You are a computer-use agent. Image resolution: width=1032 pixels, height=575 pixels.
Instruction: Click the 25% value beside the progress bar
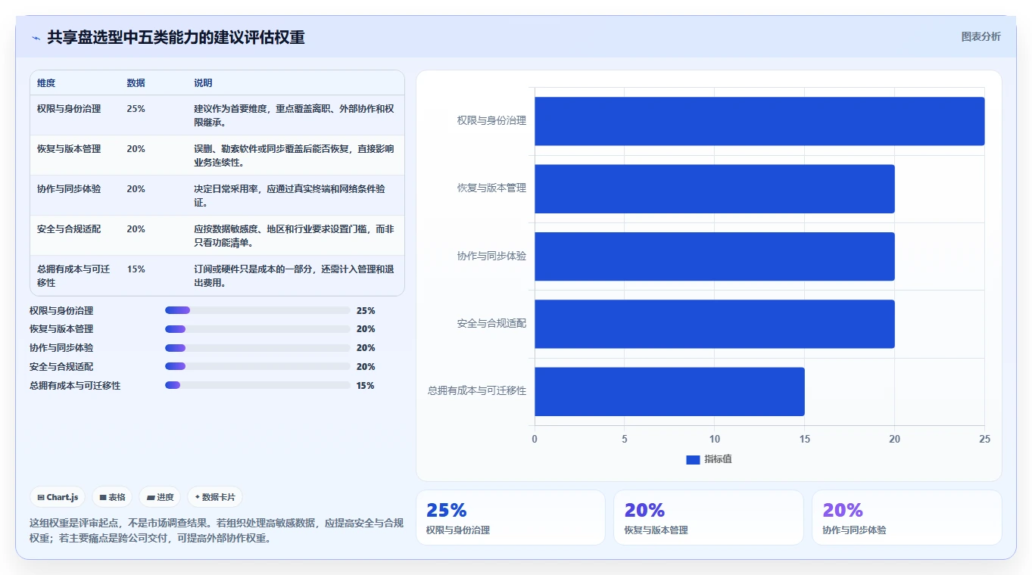pyautogui.click(x=366, y=311)
